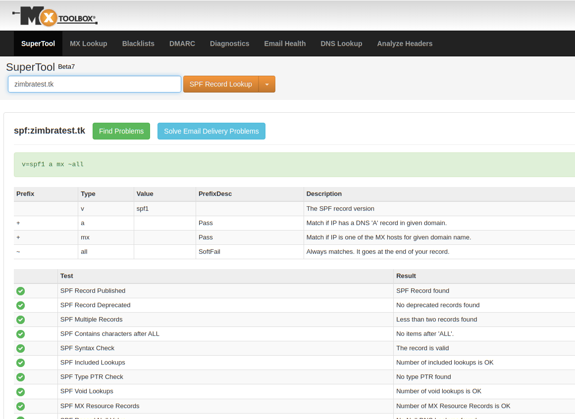The width and height of the screenshot is (575, 419).
Task: Click the spf:zimbratest.tk heading
Action: click(x=50, y=131)
